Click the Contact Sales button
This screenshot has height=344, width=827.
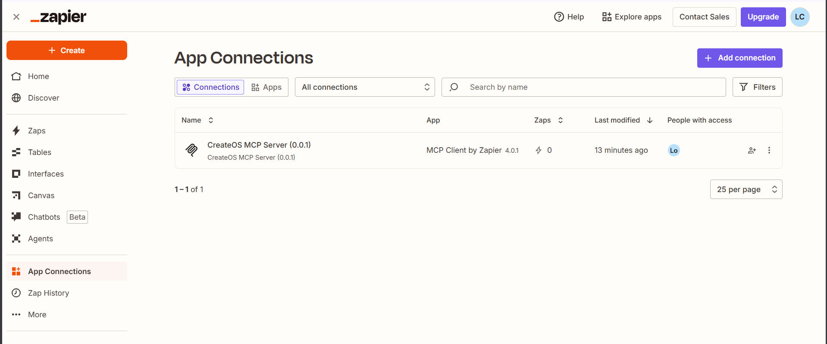coord(704,17)
